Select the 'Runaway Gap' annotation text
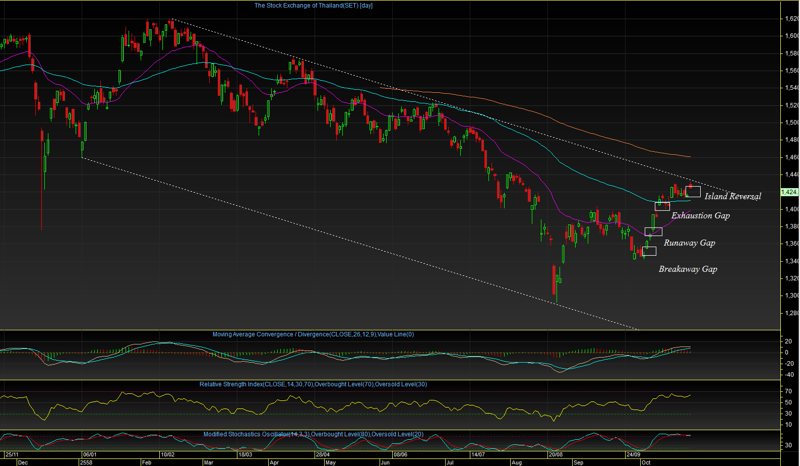This screenshot has width=800, height=466. pyautogui.click(x=690, y=243)
